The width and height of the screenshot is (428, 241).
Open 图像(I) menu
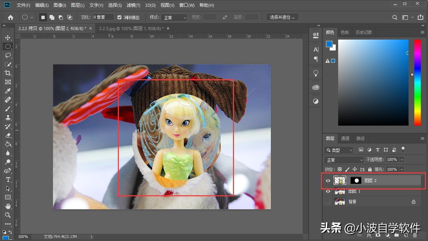pos(60,5)
